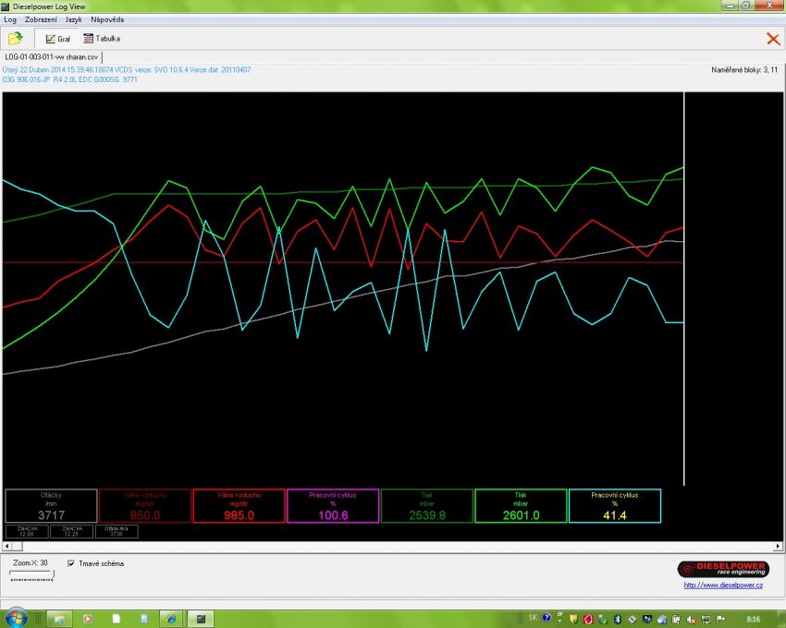Toggle the bright green Tlak 2601.0 box
Image resolution: width=786 pixels, height=628 pixels.
click(521, 506)
